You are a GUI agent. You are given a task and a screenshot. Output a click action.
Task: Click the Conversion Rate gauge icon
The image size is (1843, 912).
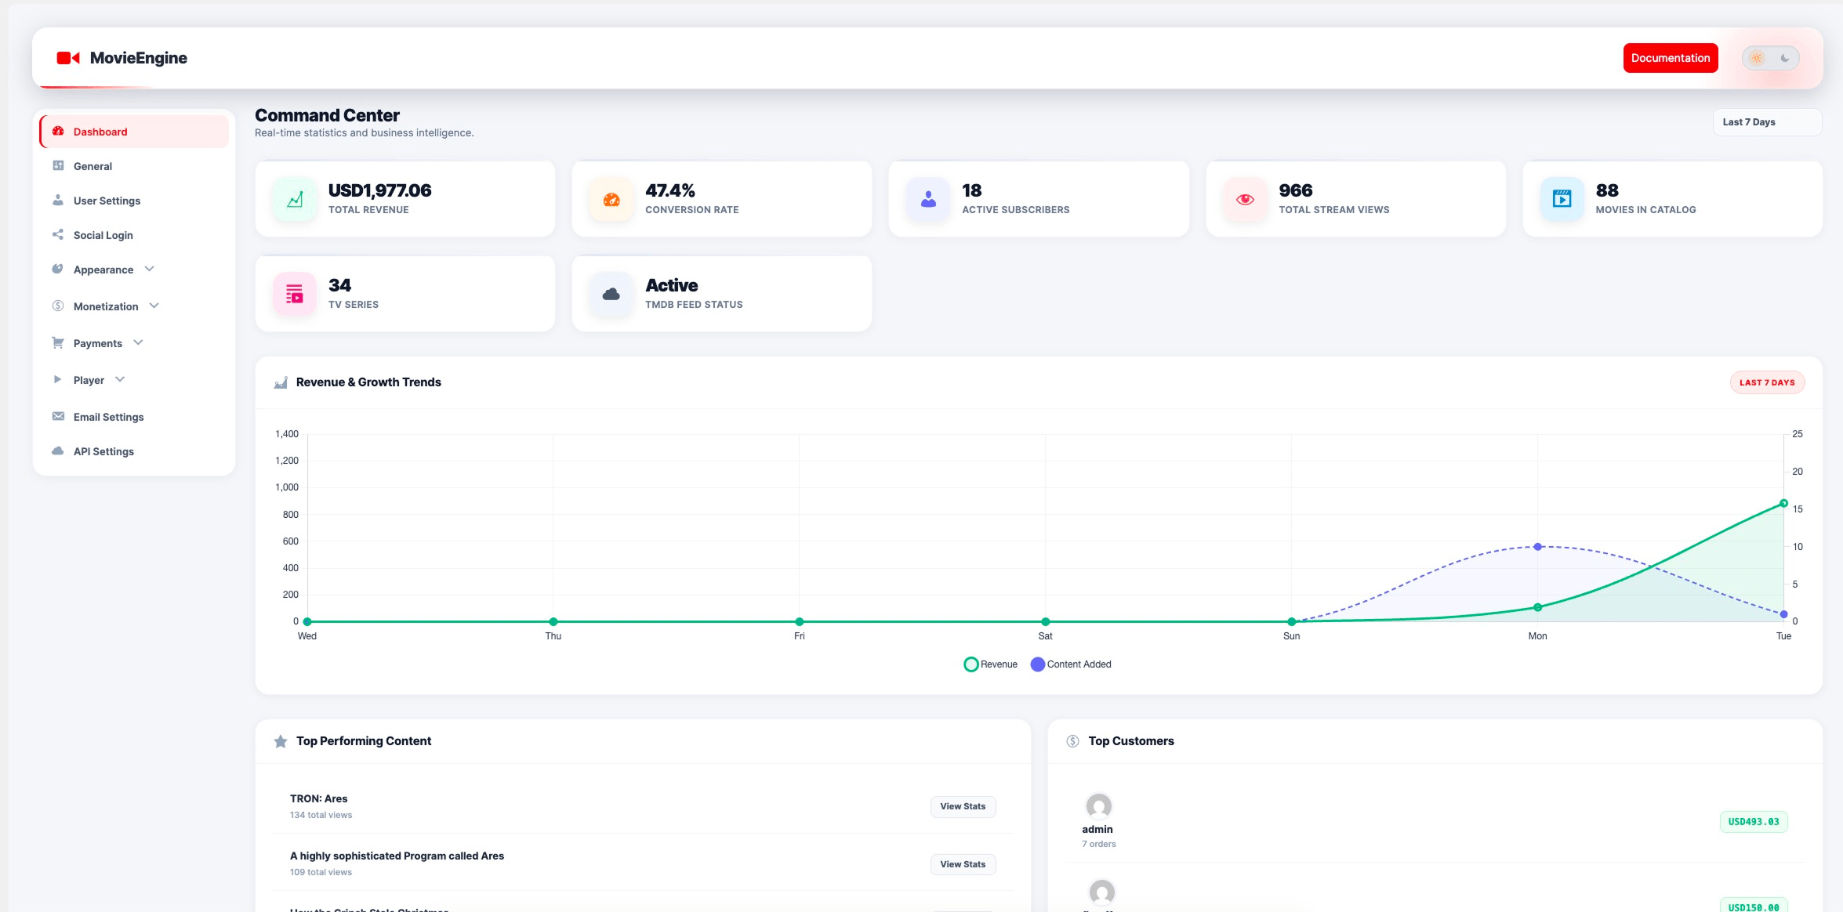(611, 200)
